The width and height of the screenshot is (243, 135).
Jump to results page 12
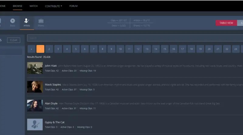tap(138, 49)
